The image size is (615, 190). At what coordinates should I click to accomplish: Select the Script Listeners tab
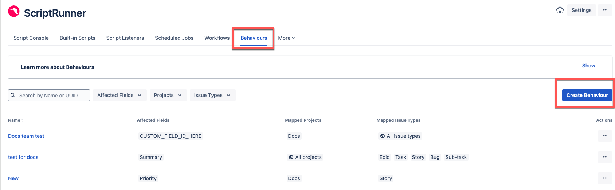(125, 38)
